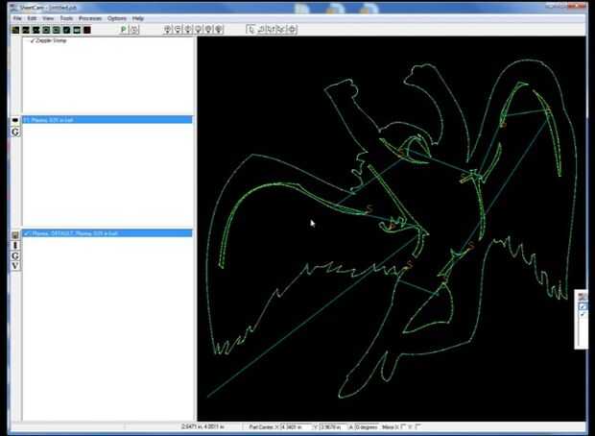Click the G button beside the tool list

point(15,133)
